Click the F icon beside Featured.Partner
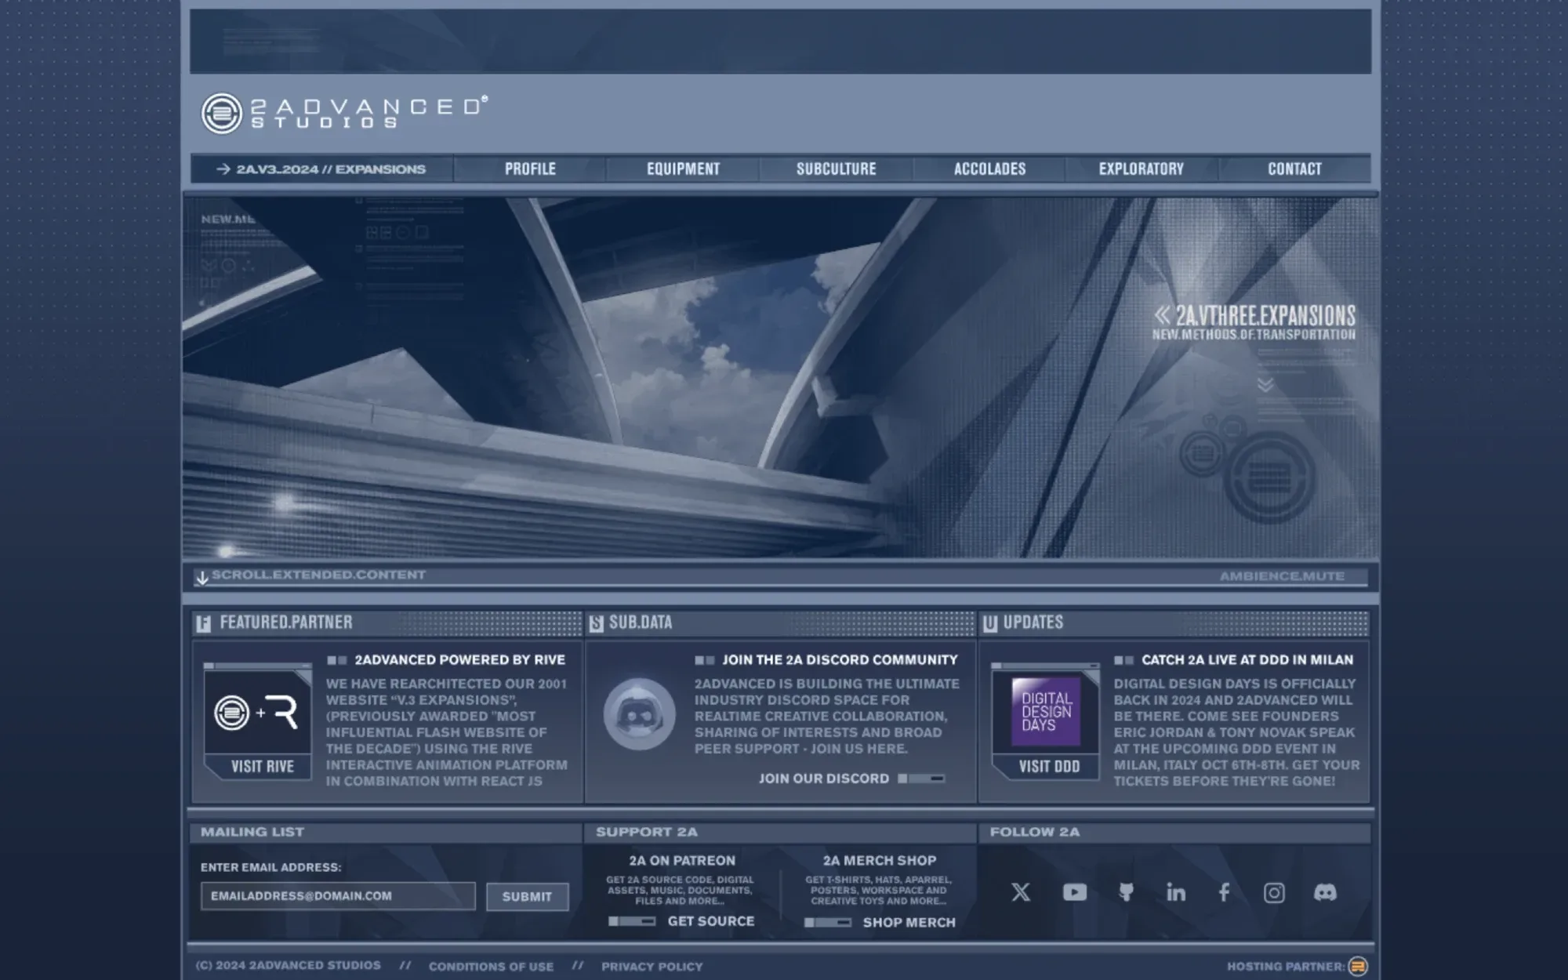Screen dimensions: 1568x980 (x=204, y=623)
